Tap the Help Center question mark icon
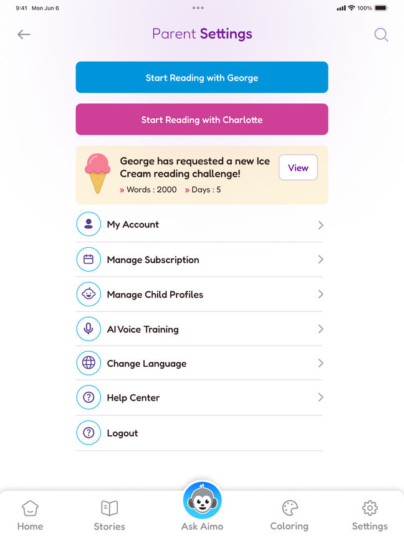 pos(89,397)
